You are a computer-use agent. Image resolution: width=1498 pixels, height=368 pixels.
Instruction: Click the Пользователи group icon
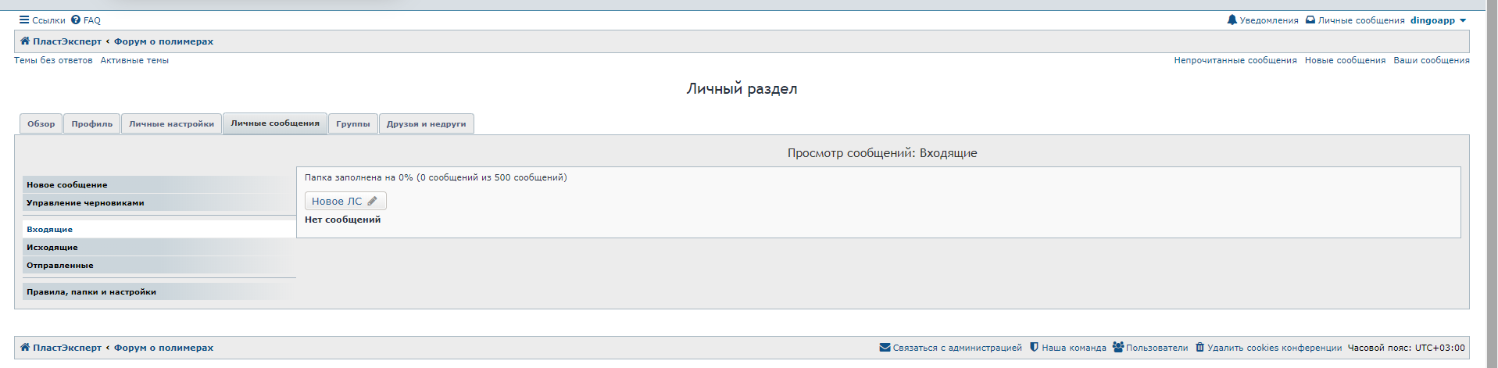1118,348
